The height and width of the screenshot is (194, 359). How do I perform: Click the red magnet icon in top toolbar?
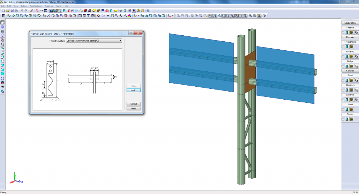(x=107, y=11)
